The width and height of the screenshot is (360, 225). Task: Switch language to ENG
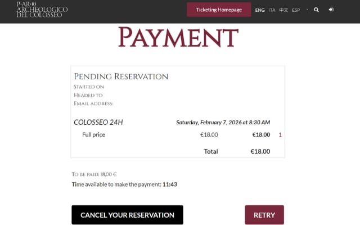[260, 10]
